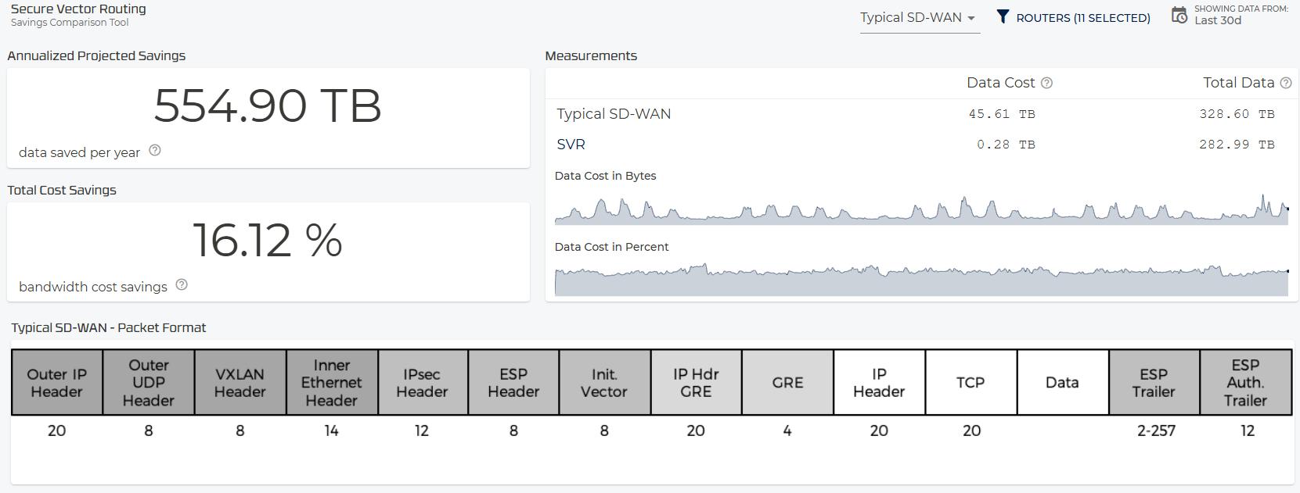Click the Typical SD-WAN - Packet Format heading

109,328
